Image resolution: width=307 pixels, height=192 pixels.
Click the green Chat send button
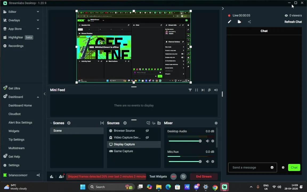(294, 167)
